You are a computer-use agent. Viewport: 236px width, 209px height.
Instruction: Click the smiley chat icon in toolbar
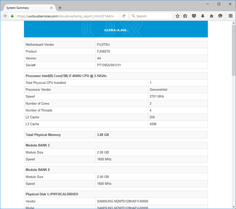click(x=220, y=16)
